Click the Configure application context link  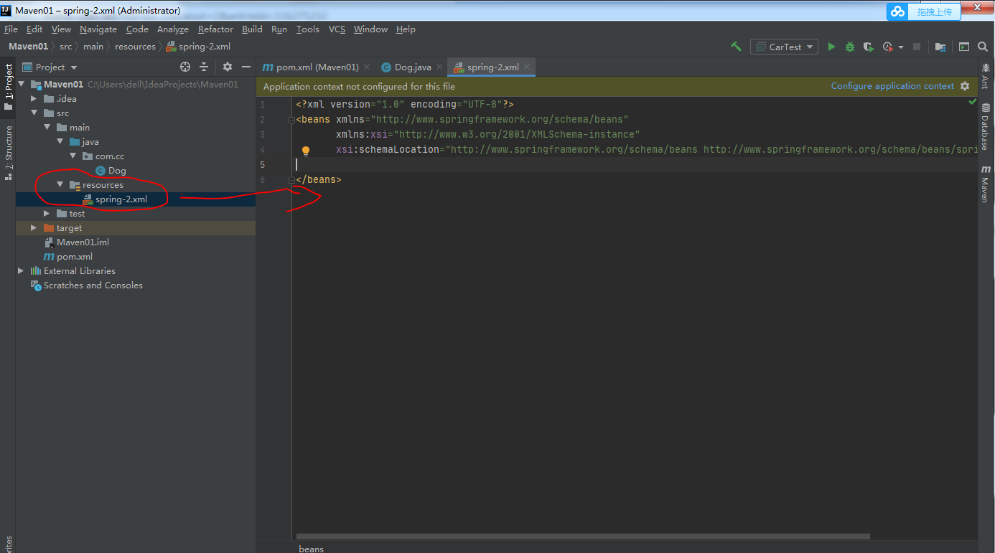pyautogui.click(x=892, y=86)
